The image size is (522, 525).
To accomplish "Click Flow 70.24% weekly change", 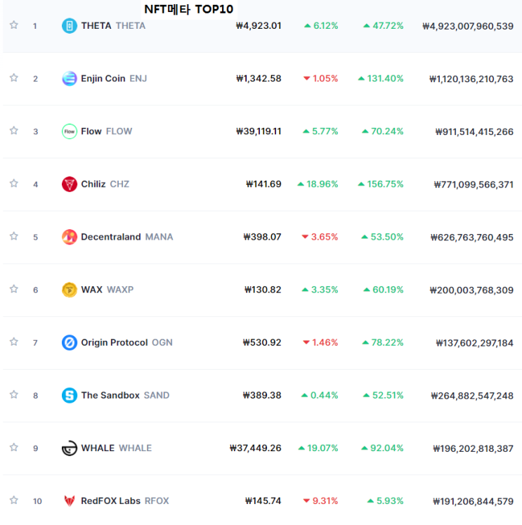I will 383,131.
